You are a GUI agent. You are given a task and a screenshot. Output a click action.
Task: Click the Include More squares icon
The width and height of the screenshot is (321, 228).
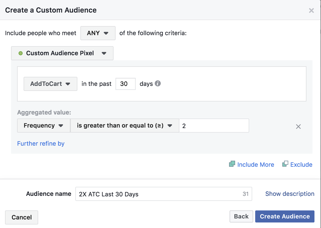[232, 164]
